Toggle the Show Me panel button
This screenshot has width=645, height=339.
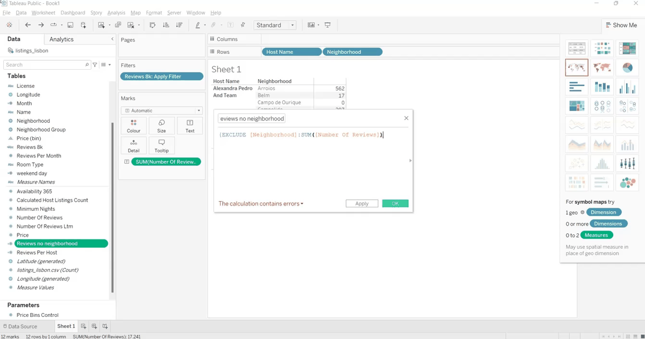pyautogui.click(x=621, y=25)
